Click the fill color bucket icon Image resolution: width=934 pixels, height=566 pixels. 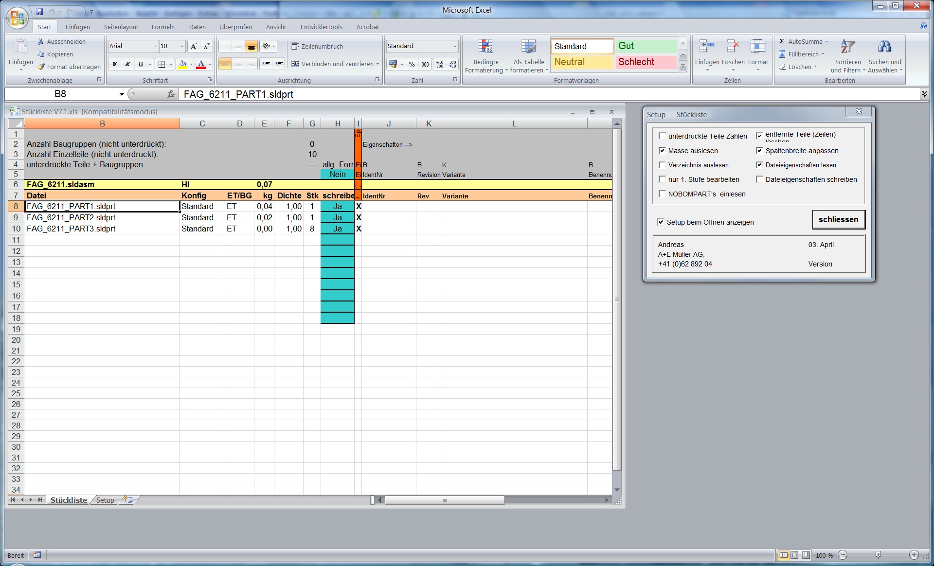point(182,64)
